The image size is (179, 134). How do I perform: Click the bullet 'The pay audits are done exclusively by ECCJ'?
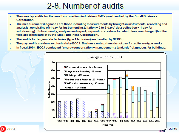tap(90, 43)
